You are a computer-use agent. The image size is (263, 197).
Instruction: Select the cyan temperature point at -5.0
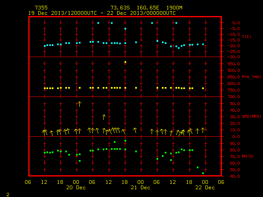[125, 29]
